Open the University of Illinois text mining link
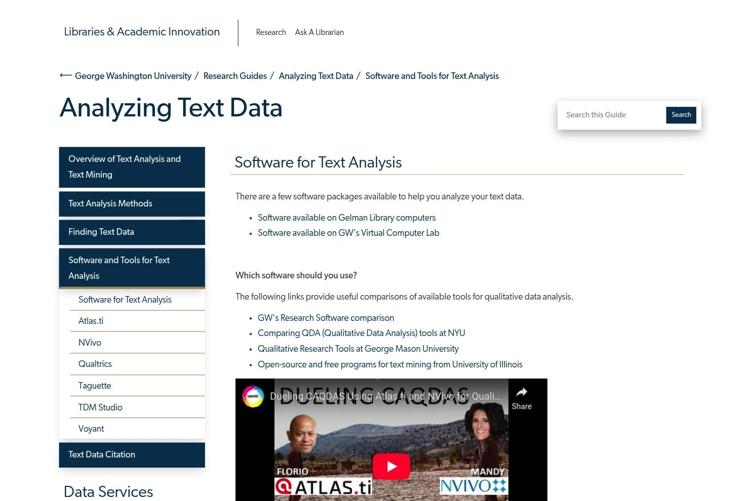Viewport: 752px width, 501px height. [x=390, y=365]
